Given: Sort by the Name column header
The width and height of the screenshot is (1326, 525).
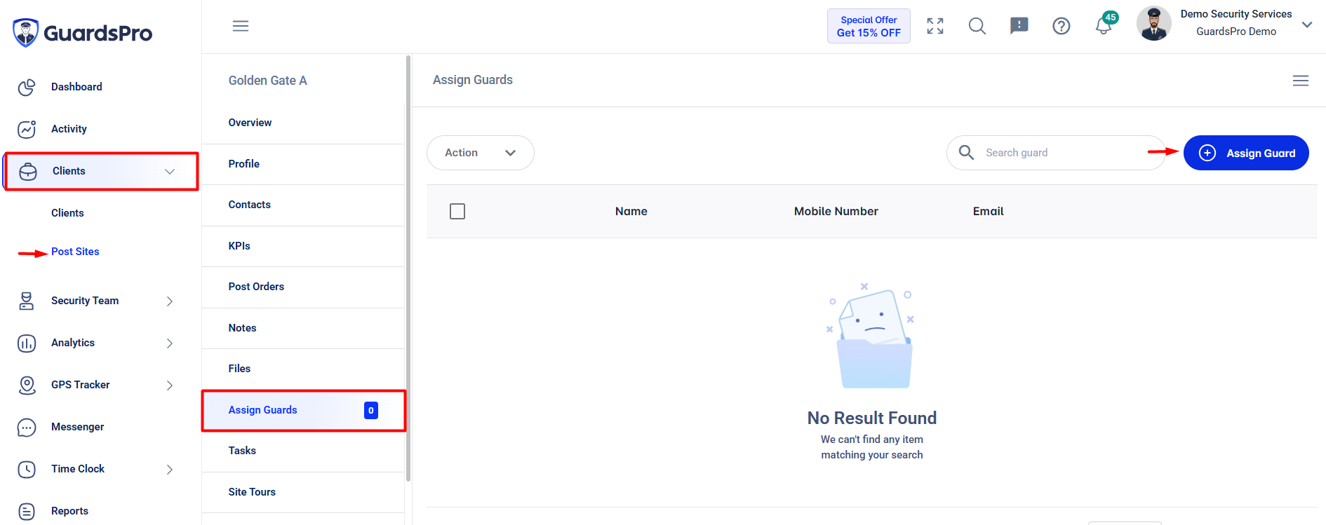Looking at the screenshot, I should coord(631,211).
